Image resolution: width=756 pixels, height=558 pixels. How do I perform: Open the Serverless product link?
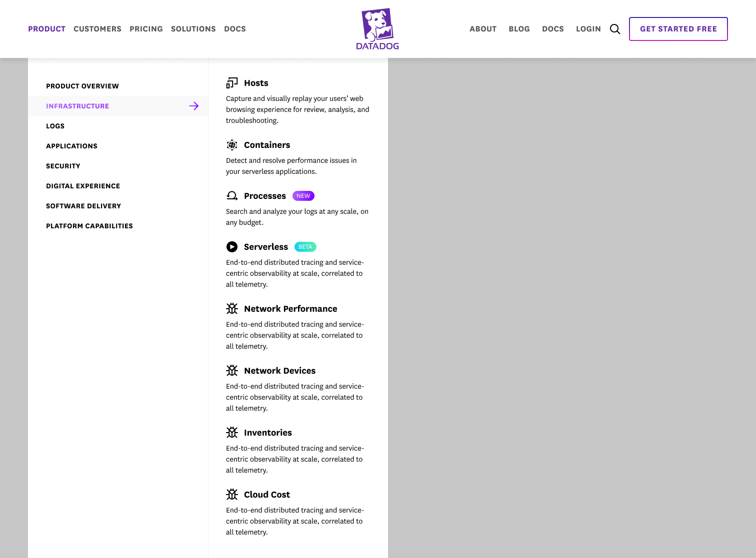266,247
